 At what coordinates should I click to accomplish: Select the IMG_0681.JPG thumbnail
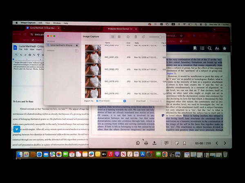[93, 57]
